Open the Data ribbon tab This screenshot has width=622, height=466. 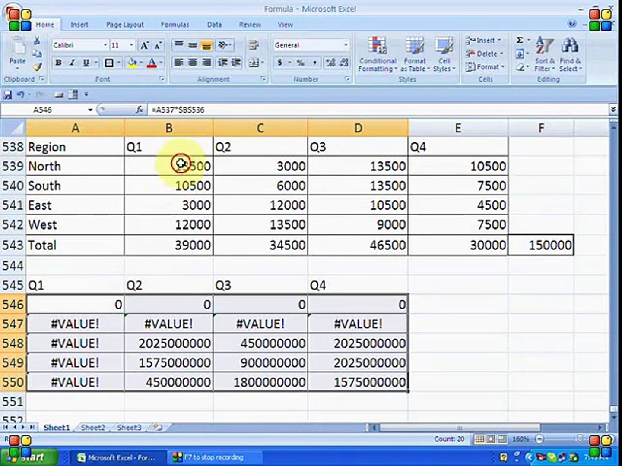click(x=214, y=25)
